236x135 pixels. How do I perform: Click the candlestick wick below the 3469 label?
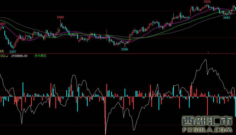[61, 22]
